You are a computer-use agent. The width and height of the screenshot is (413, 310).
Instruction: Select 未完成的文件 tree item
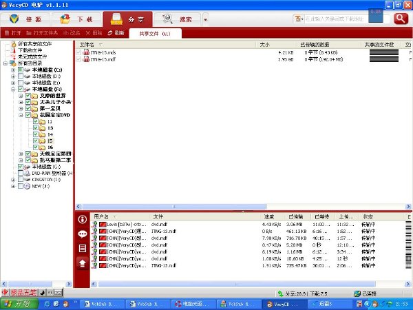pyautogui.click(x=32, y=56)
